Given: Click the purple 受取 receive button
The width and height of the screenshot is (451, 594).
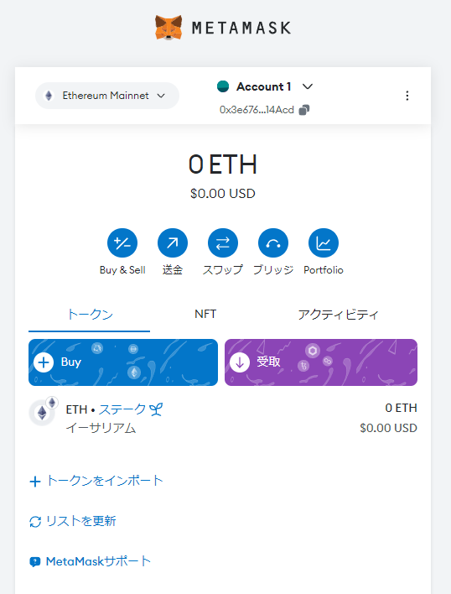Looking at the screenshot, I should [x=321, y=362].
